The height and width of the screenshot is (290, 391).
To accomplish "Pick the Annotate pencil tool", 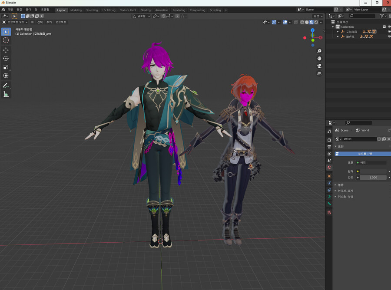I will [6, 86].
